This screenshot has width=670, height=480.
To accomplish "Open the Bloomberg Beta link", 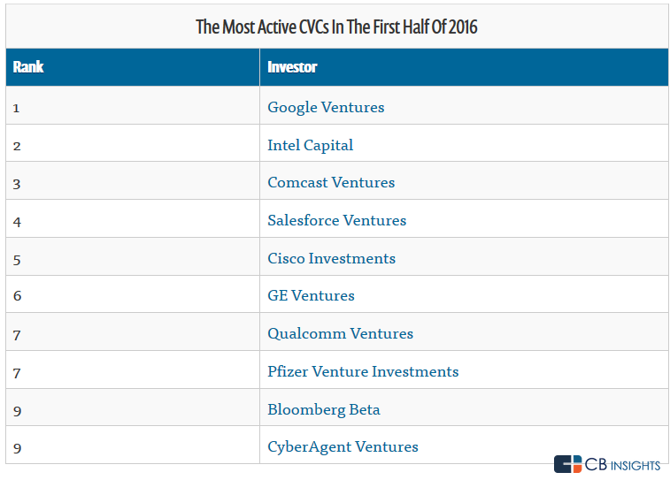I will click(323, 409).
